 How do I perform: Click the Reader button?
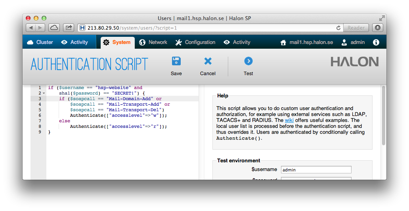(356, 28)
